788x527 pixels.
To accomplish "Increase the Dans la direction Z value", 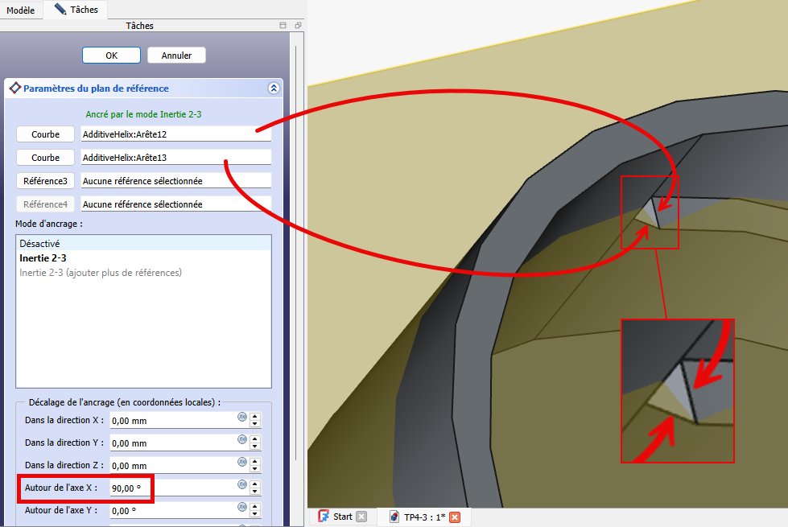I will point(255,461).
